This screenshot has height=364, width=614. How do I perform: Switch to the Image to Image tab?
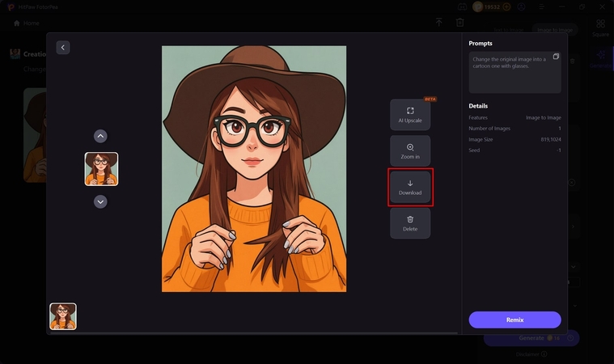click(554, 30)
